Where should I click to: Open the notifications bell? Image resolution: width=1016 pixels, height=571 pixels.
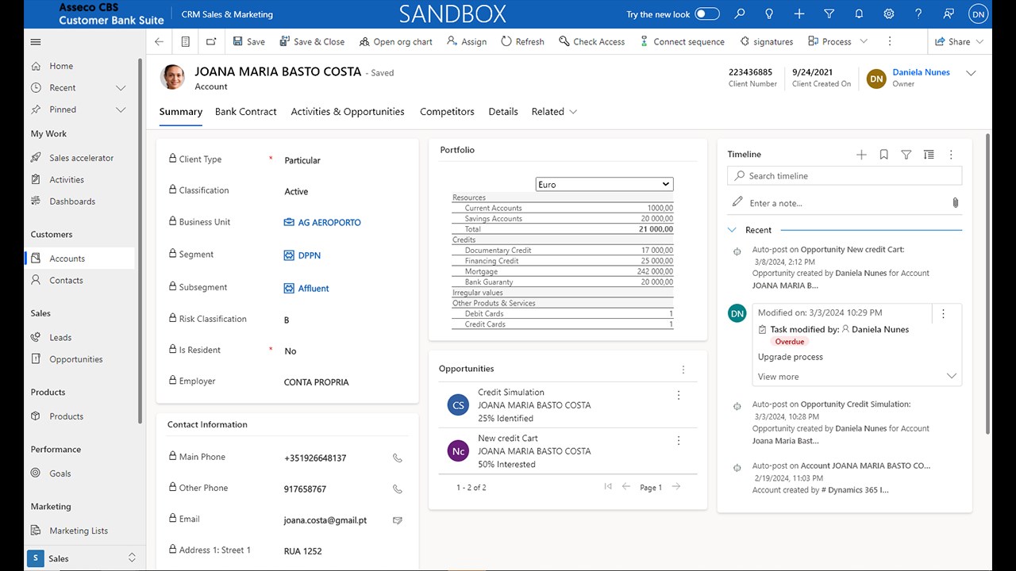pyautogui.click(x=859, y=14)
